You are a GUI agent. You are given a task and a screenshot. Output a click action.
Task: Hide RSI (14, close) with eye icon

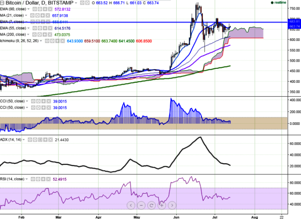pyautogui.click(x=33, y=179)
